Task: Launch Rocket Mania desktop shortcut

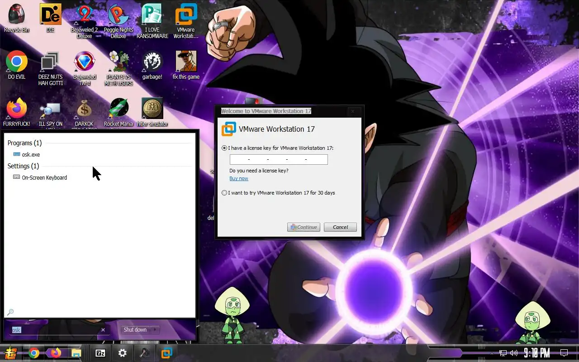Action: point(119,112)
